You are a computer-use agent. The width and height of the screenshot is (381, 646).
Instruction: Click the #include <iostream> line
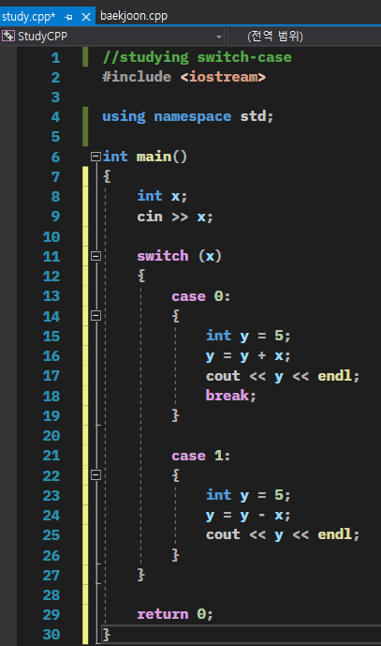(183, 77)
